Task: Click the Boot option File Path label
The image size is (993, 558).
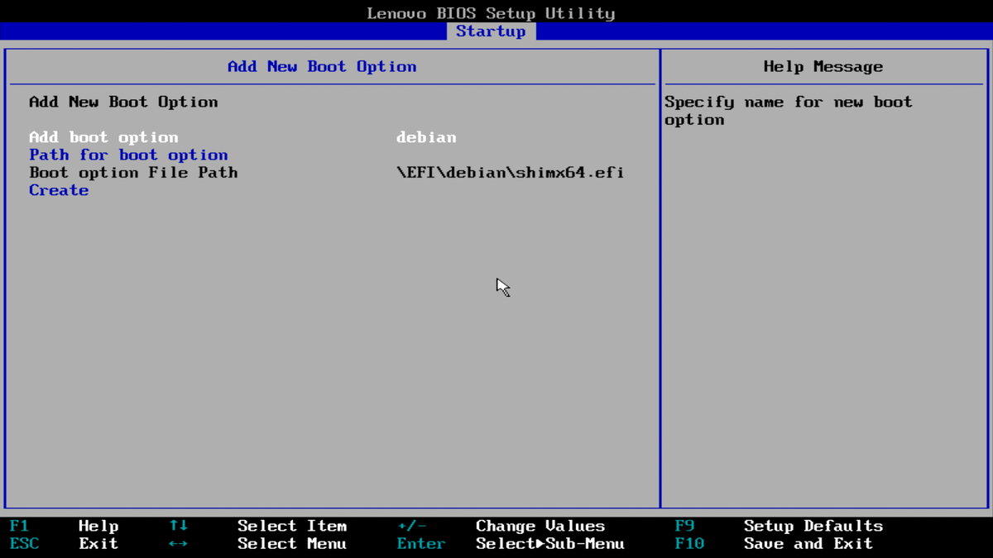Action: point(133,173)
